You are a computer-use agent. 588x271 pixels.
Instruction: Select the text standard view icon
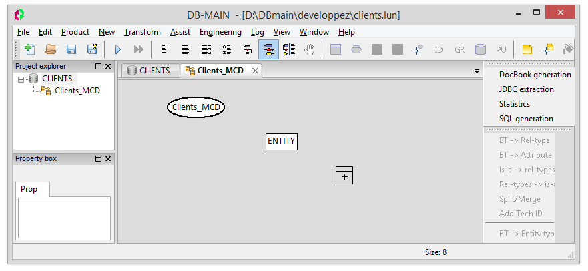click(186, 49)
